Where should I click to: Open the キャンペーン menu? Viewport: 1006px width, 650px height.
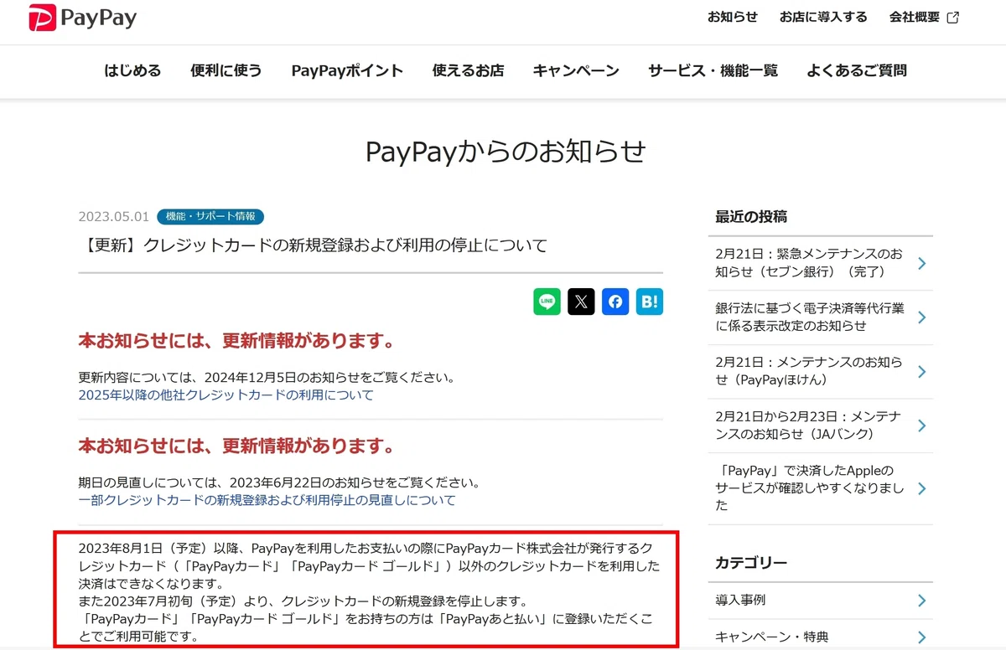tap(576, 71)
